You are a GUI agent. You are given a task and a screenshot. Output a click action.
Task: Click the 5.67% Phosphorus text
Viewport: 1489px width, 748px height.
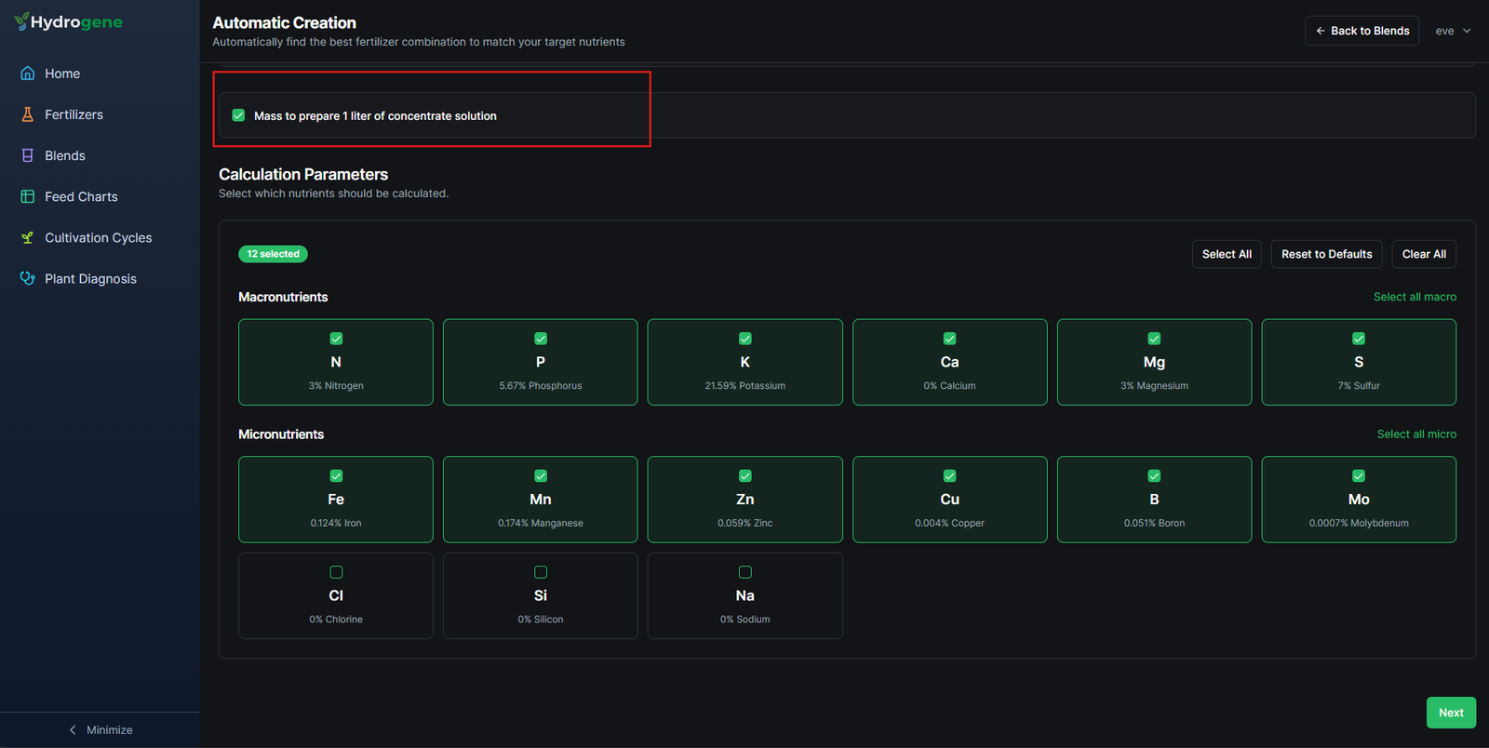(x=541, y=386)
